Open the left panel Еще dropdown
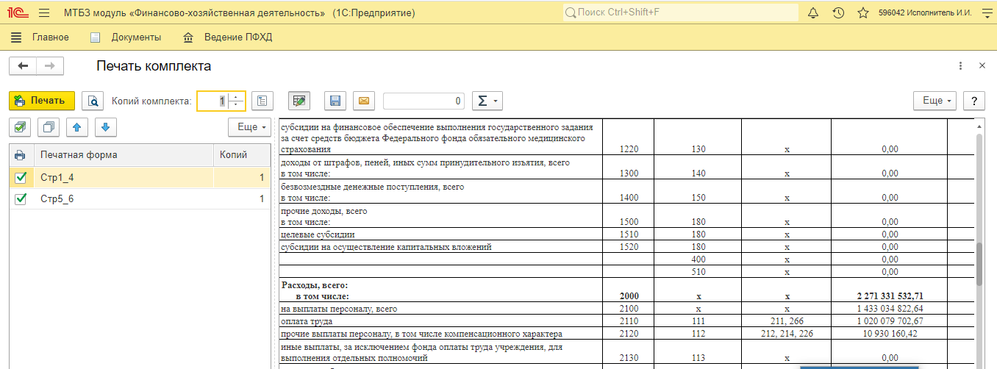The height and width of the screenshot is (369, 997). click(x=250, y=128)
